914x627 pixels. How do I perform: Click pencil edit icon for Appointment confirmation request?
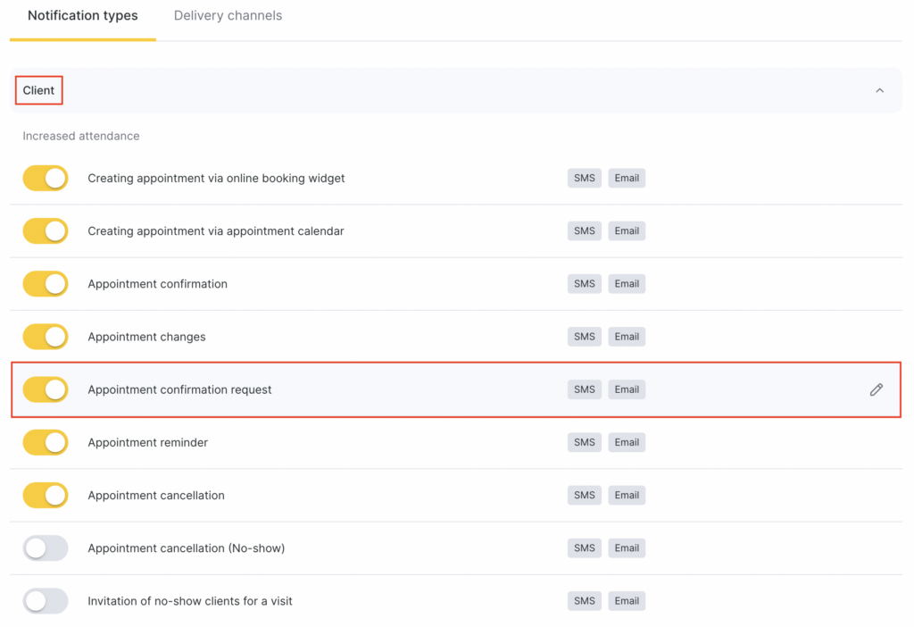coord(876,389)
